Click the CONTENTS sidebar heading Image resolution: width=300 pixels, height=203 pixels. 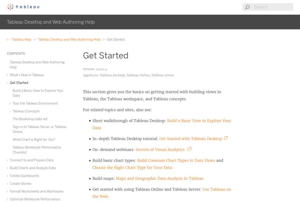(16, 54)
